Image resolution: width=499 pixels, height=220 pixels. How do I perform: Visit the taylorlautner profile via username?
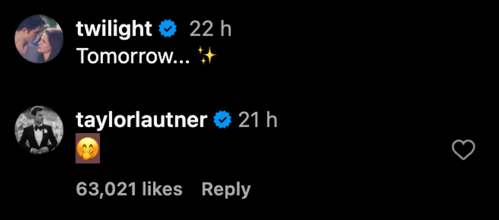(x=142, y=120)
